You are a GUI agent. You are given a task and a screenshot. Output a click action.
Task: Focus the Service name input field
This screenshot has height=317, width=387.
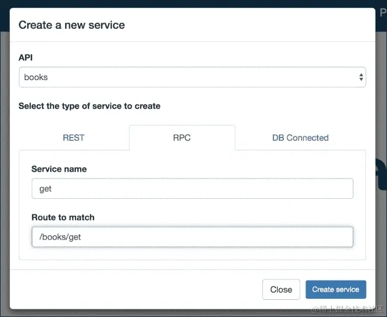pos(192,188)
